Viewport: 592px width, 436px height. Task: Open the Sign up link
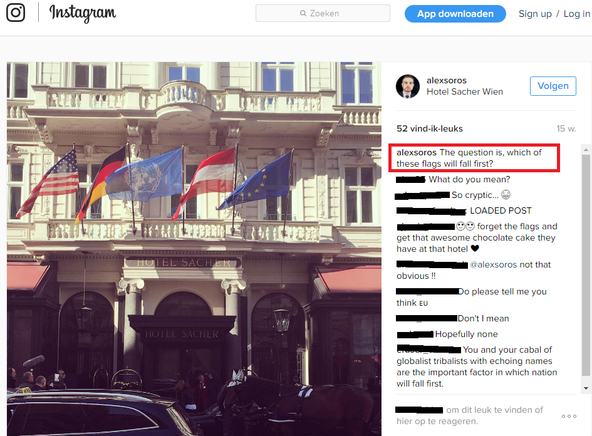534,14
